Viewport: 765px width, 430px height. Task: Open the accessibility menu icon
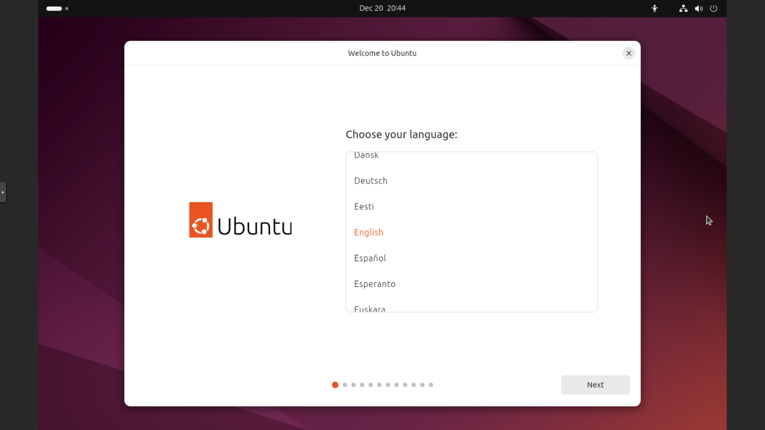coord(654,8)
